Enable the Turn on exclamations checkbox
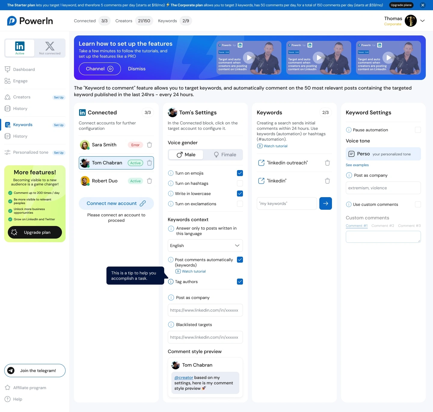Viewport: 433px width, 412px height. pos(240,204)
